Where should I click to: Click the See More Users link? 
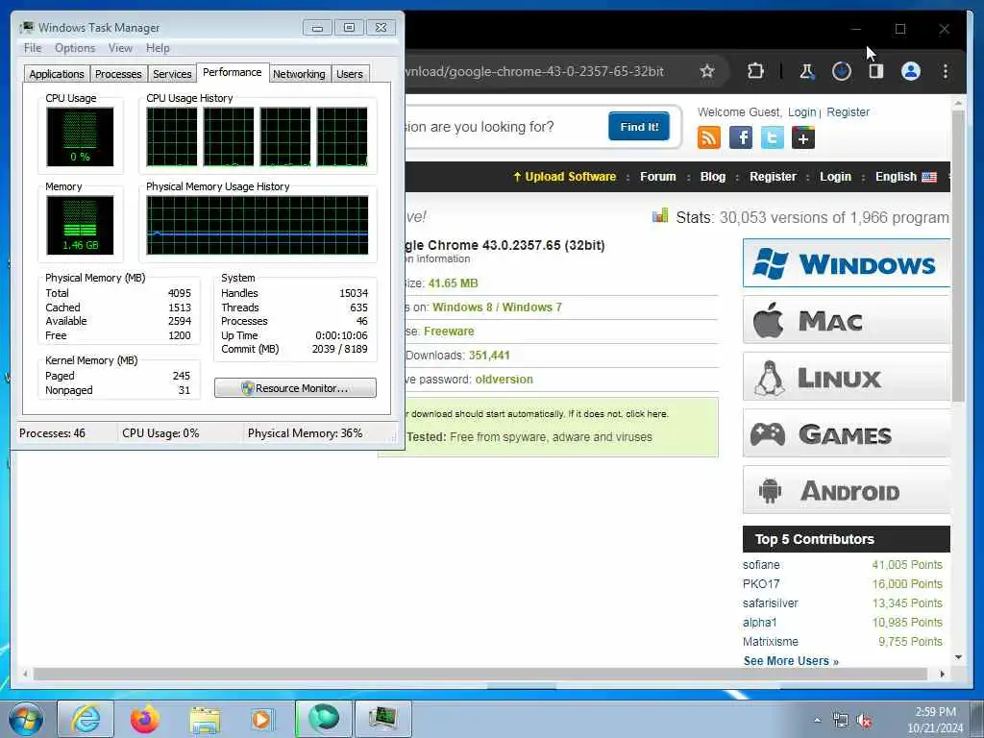791,661
